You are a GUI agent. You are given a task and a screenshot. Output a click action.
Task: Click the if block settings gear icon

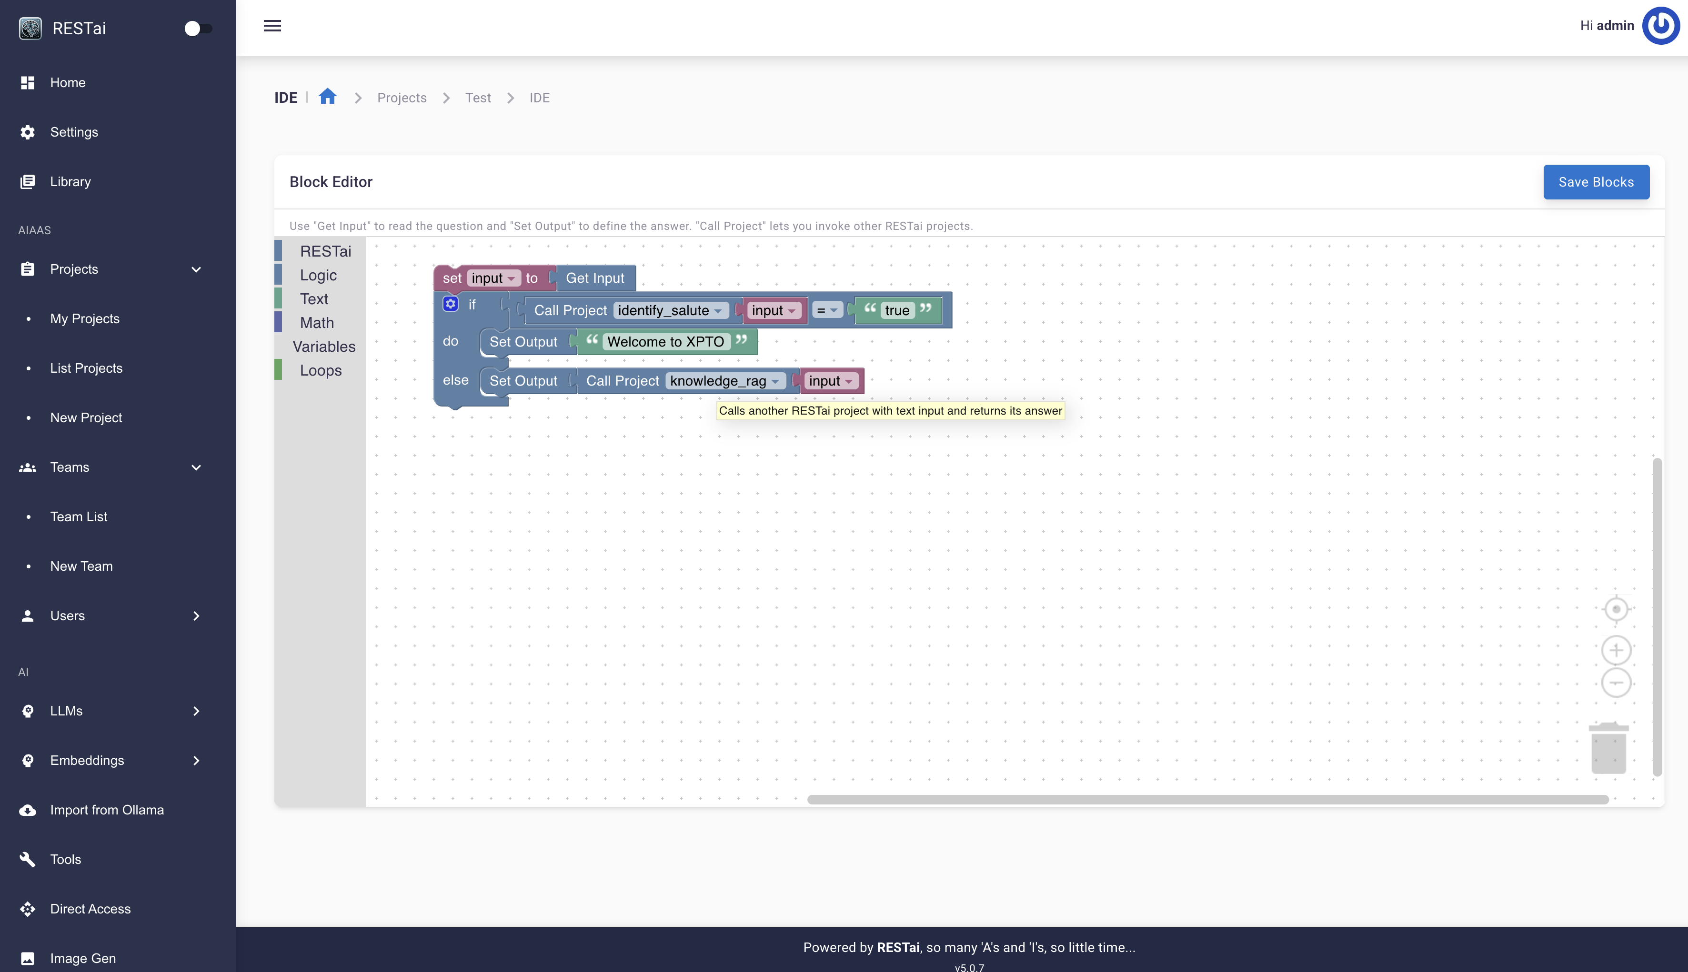(x=451, y=305)
